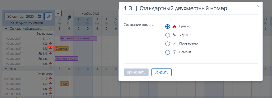Viewport: 272px width, 98px height.
Task: Click the dirty status icon of room 1.2.
Action: [51, 44]
